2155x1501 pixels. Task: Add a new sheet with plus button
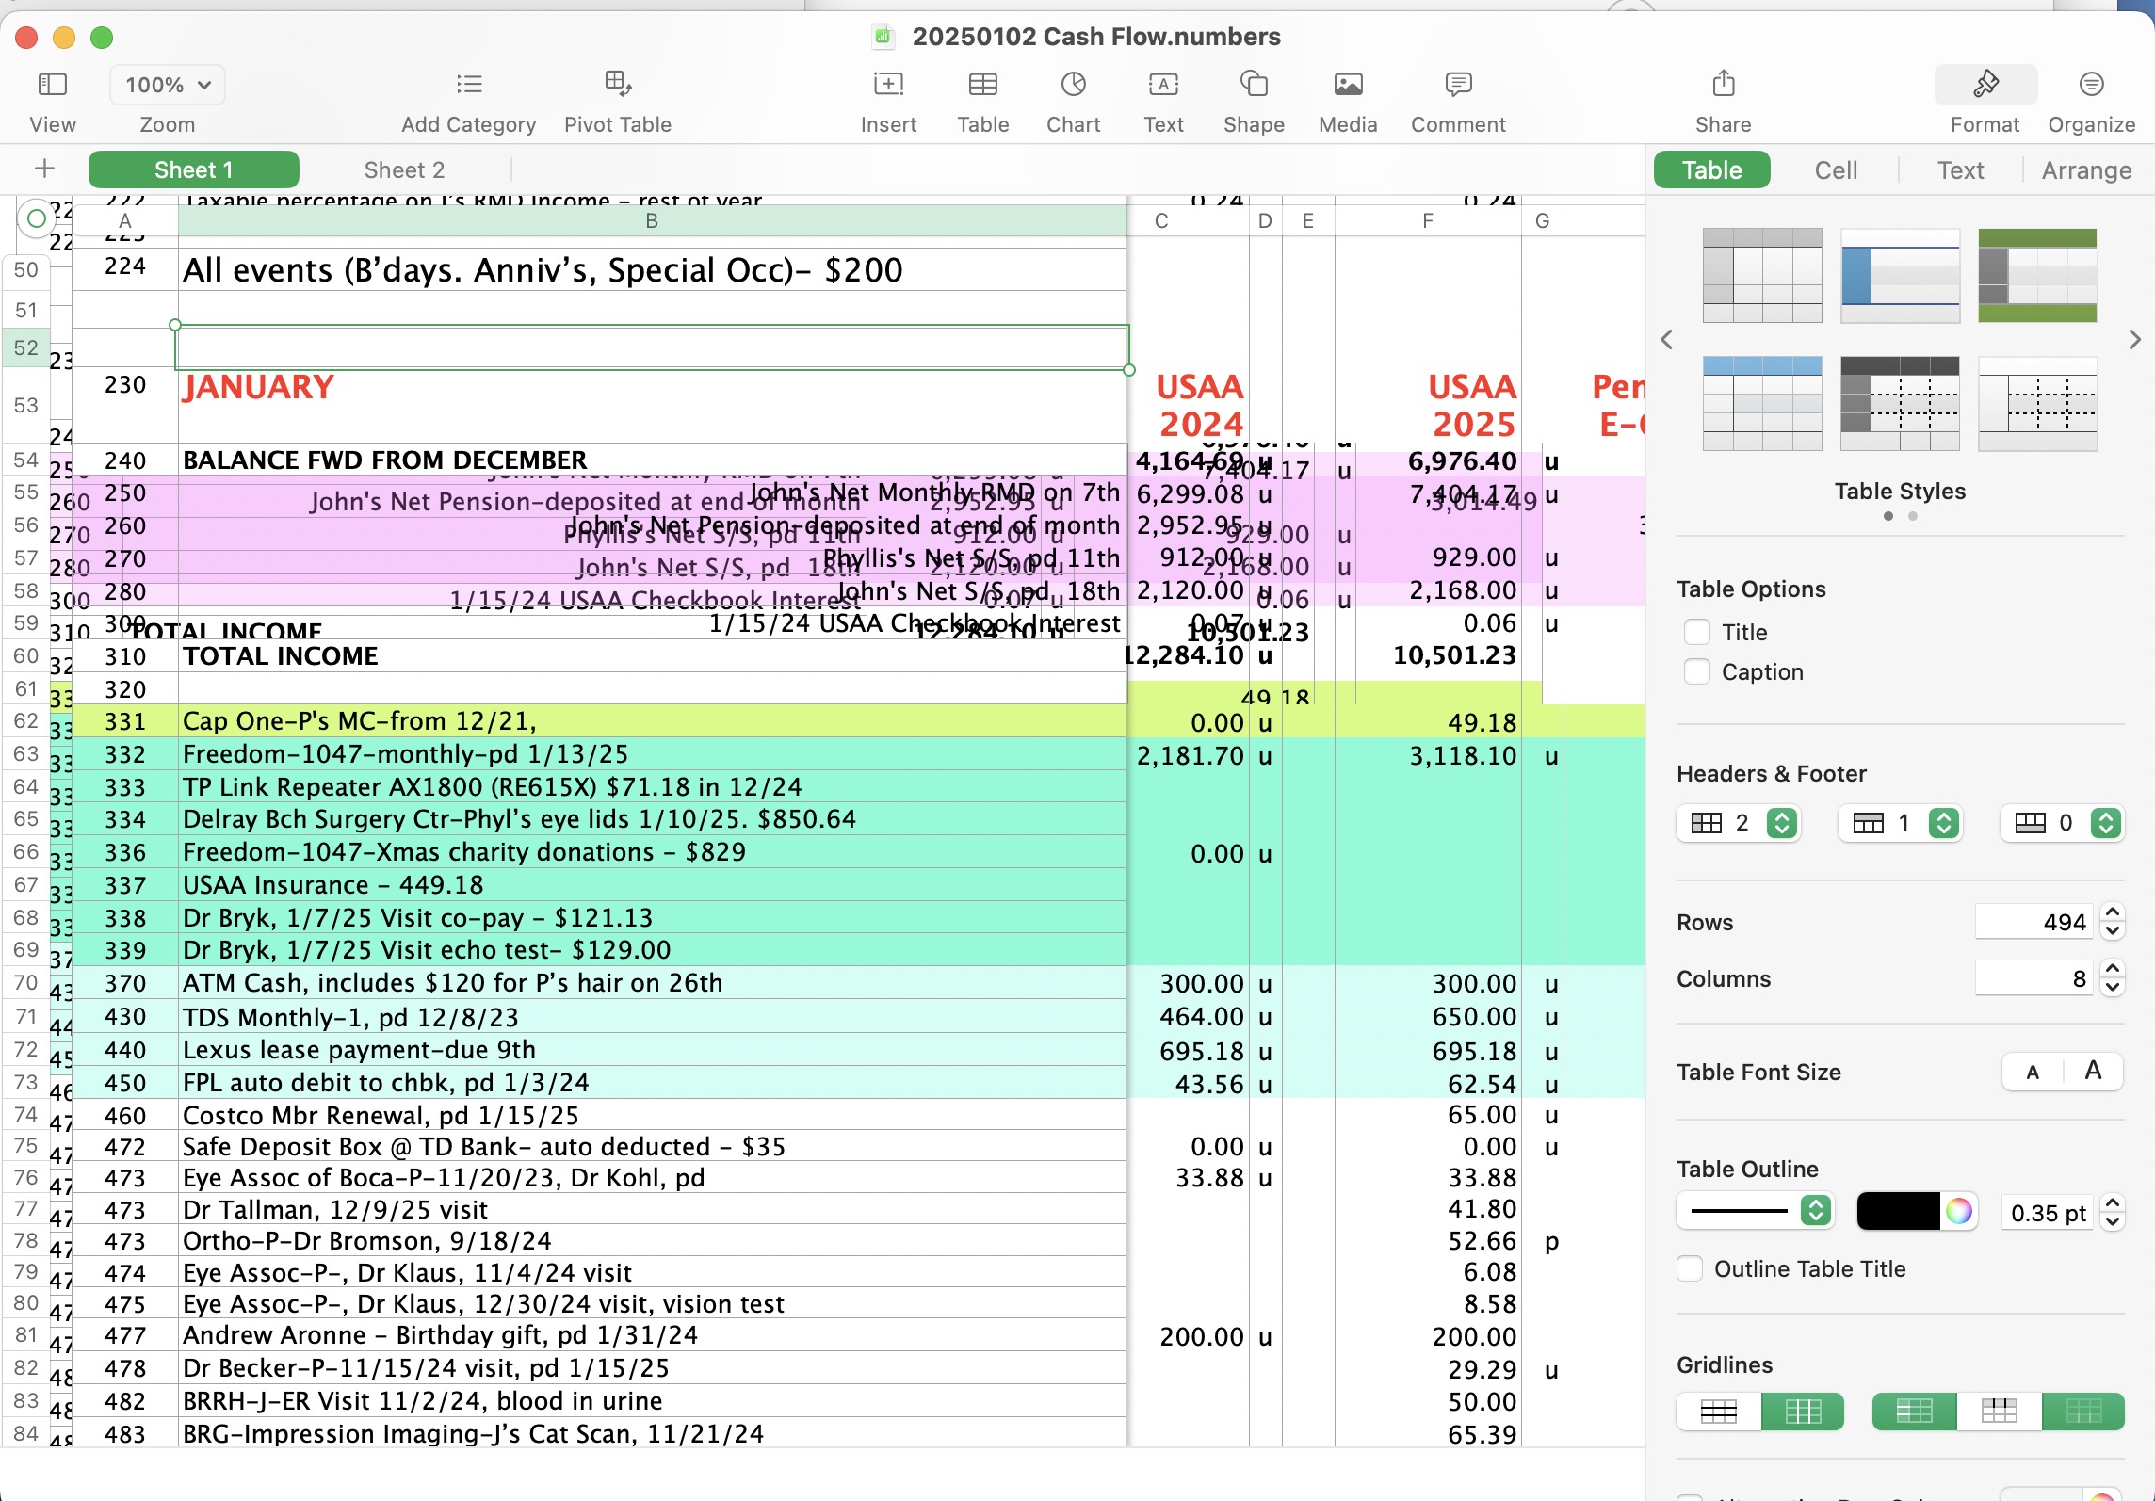[x=44, y=169]
